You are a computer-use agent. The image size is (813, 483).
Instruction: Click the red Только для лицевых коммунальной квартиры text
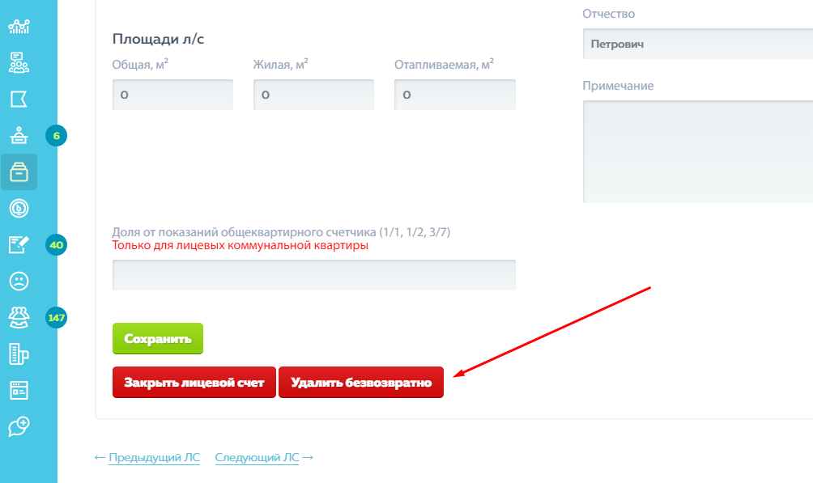pyautogui.click(x=240, y=245)
